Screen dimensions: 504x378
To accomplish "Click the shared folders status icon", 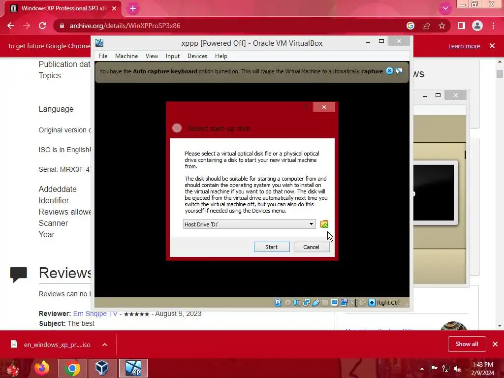I will tap(325, 303).
